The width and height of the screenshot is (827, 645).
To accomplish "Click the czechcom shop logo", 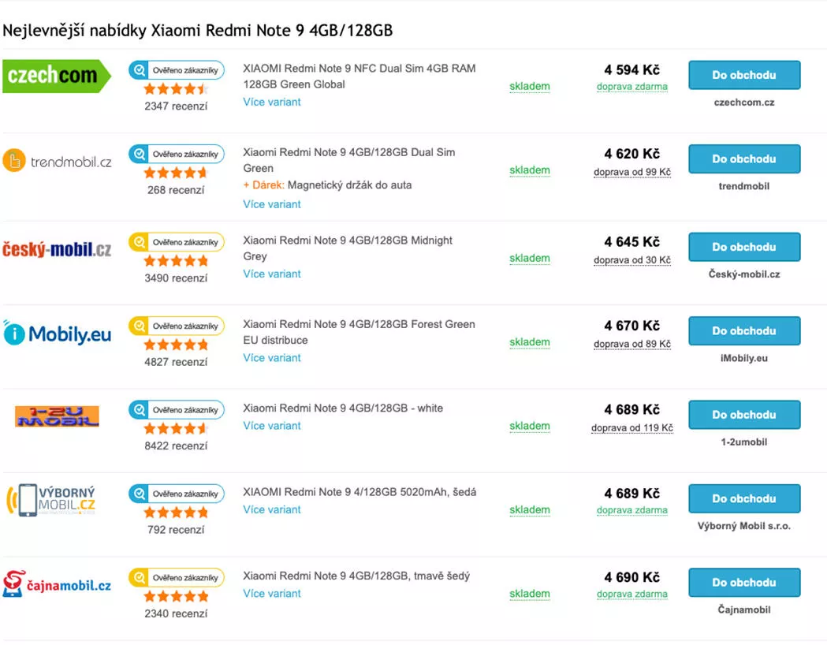I will pos(57,76).
